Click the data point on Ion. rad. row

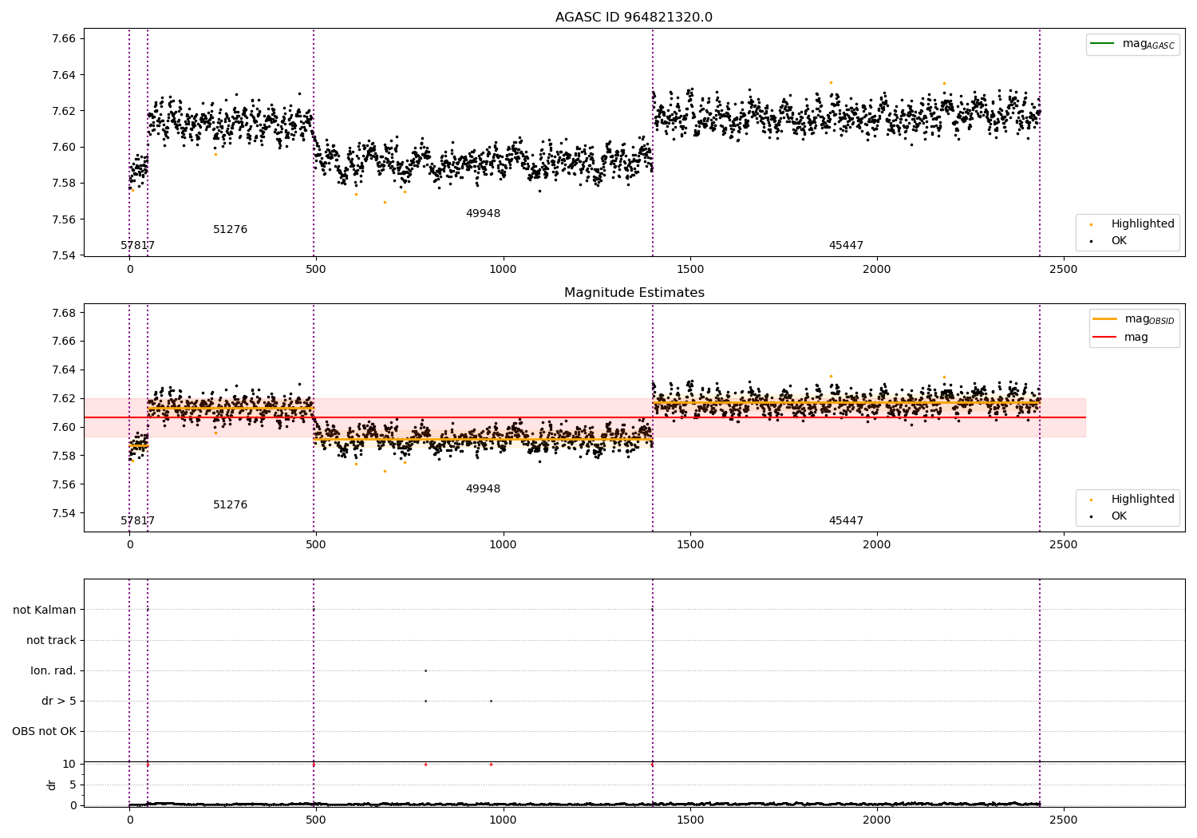tap(425, 671)
